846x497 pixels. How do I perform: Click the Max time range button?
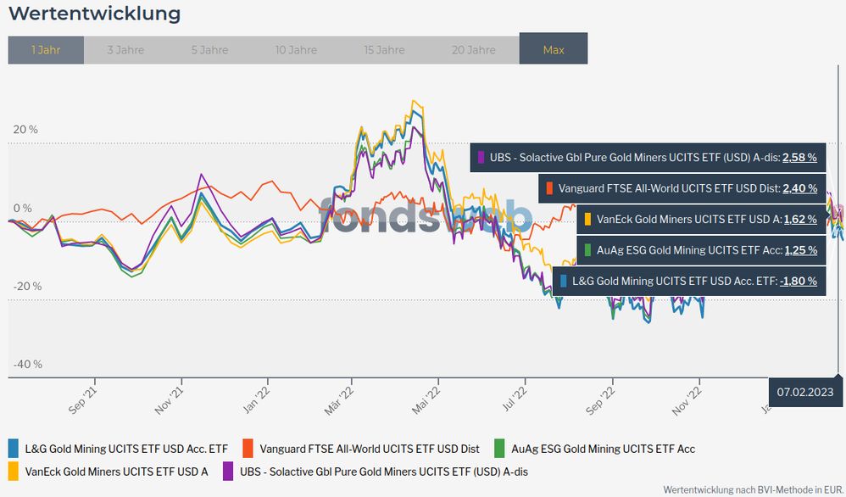[x=554, y=50]
